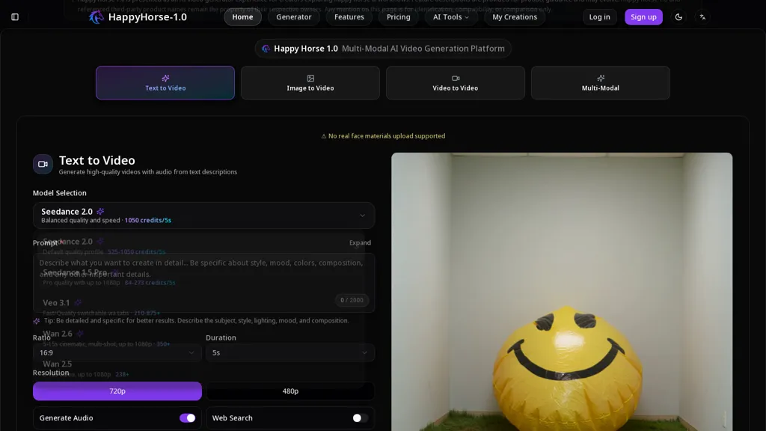Image resolution: width=766 pixels, height=431 pixels.
Task: Select the Text to Video tab
Action: pos(165,83)
